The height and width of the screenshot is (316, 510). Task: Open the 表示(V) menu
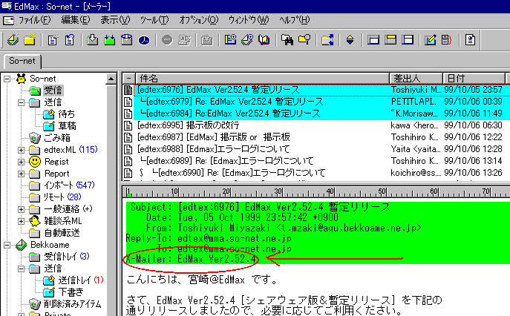pyautogui.click(x=115, y=20)
